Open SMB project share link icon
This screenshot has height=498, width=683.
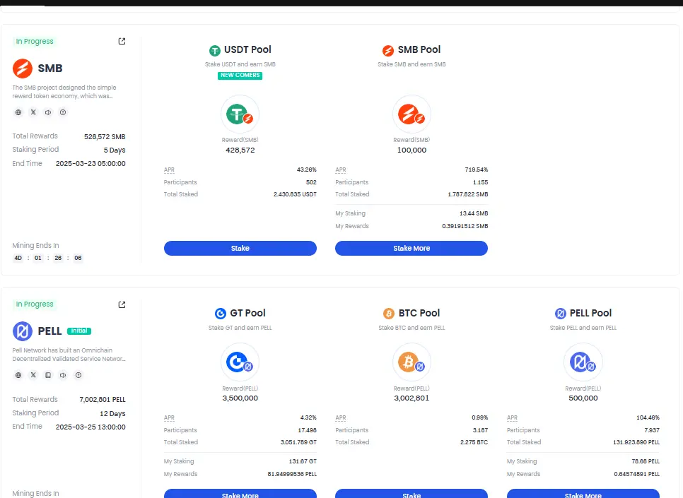[x=122, y=42]
